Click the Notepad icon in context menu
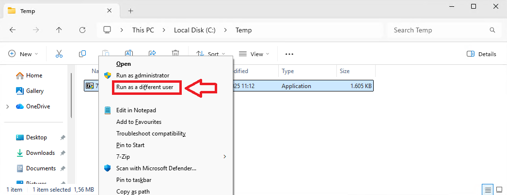The width and height of the screenshot is (507, 195). click(x=107, y=110)
